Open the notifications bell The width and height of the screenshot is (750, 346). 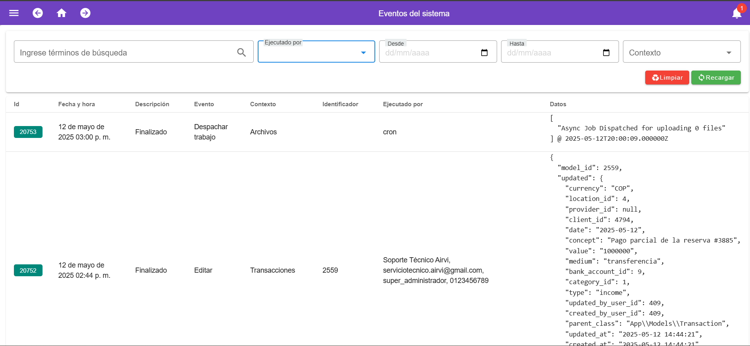pos(737,13)
